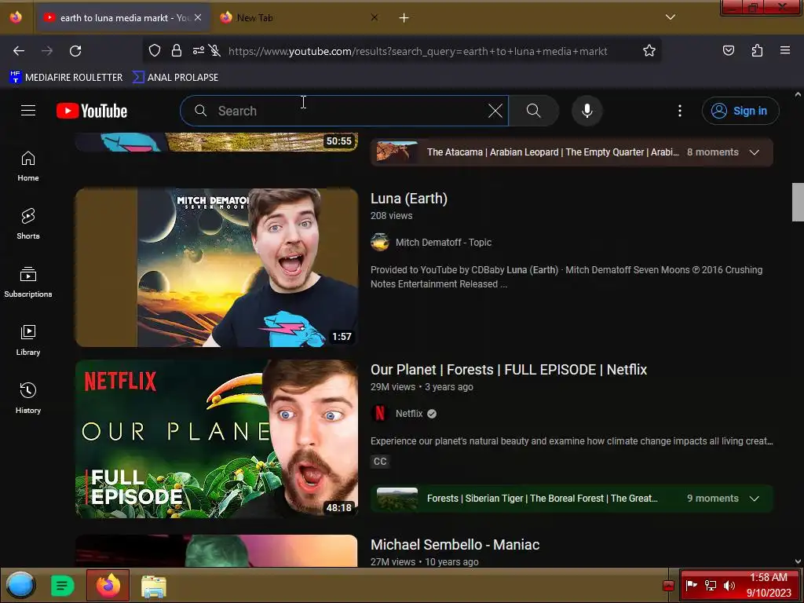Viewport: 804px width, 603px height.
Task: Close the New Tab tab
Action: 375,17
